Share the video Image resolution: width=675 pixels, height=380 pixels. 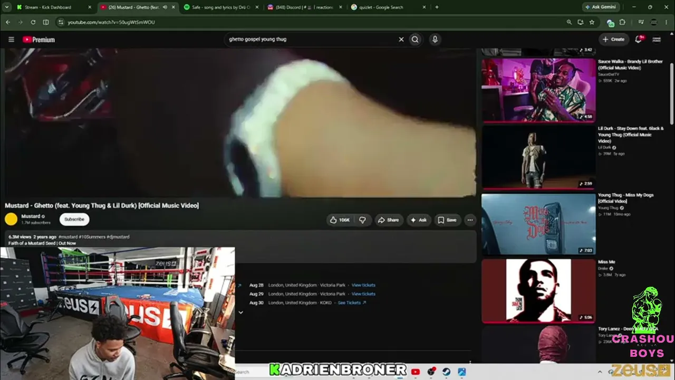(x=388, y=220)
